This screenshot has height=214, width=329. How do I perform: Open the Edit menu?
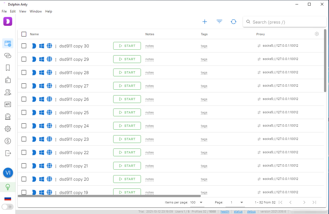pos(13,11)
